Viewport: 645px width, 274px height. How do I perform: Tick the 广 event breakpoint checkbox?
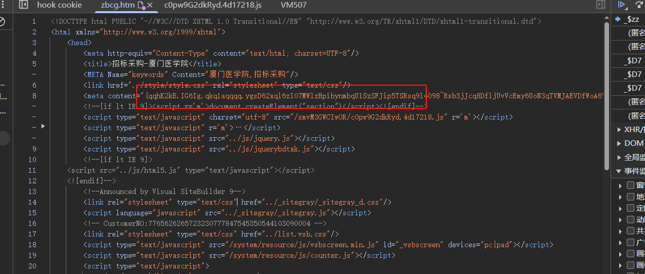pos(630,242)
